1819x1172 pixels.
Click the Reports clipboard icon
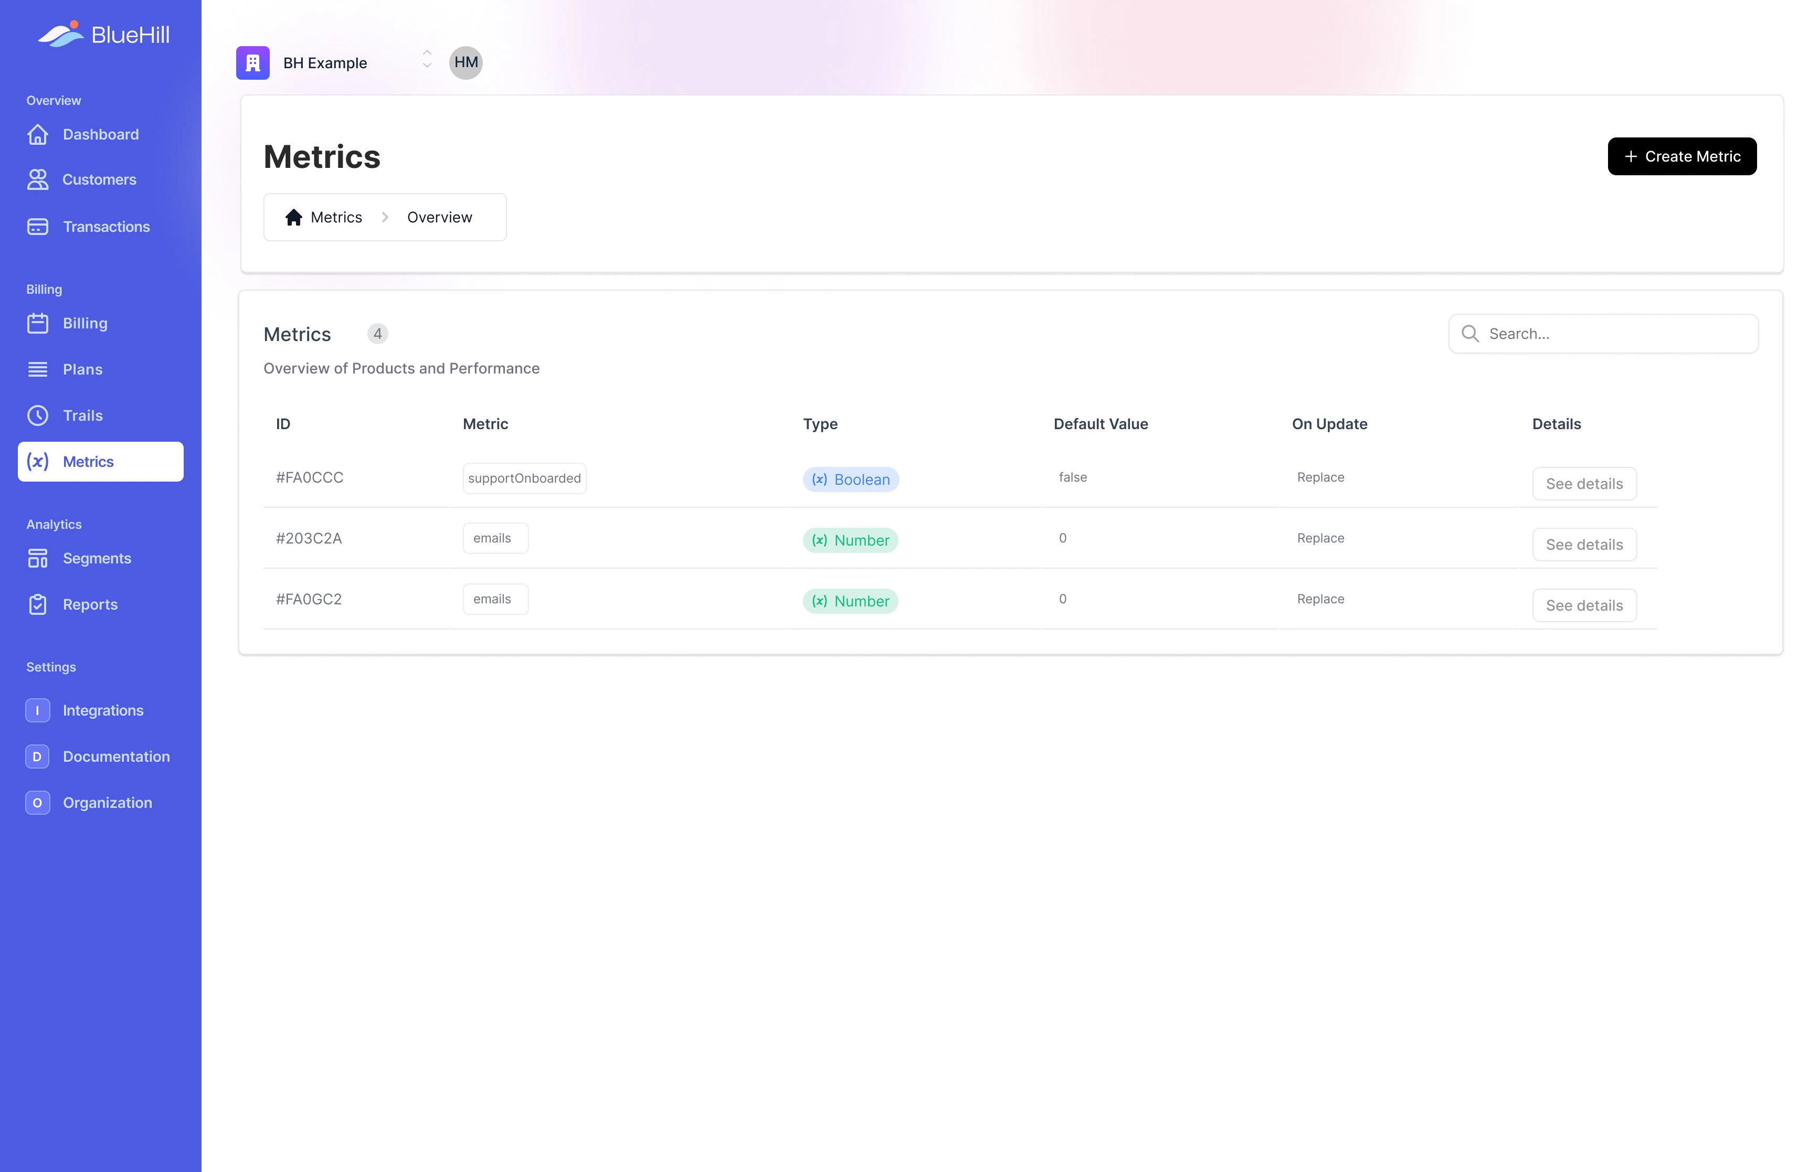tap(37, 604)
